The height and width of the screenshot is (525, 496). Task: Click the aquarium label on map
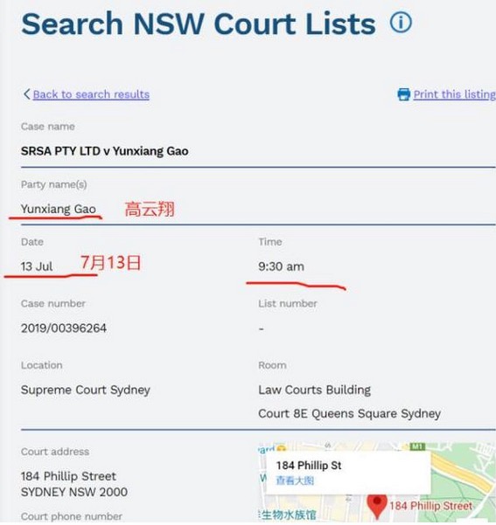point(288,515)
